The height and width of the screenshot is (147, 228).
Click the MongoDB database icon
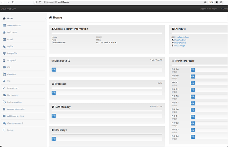coord(4,60)
